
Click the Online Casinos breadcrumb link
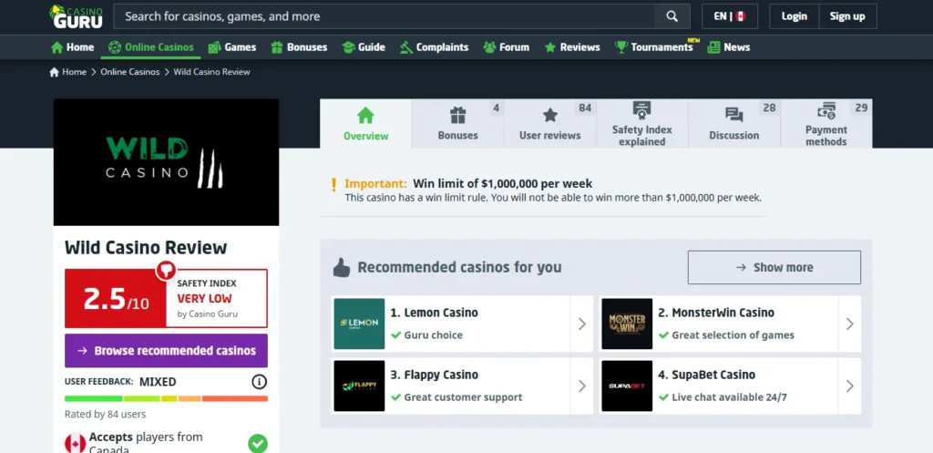tap(129, 72)
